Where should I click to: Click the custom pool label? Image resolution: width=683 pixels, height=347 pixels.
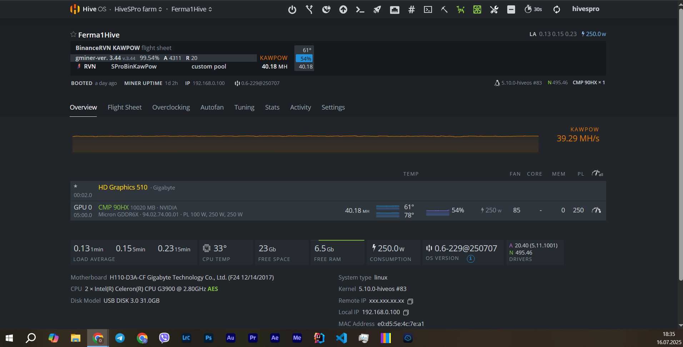(x=209, y=66)
